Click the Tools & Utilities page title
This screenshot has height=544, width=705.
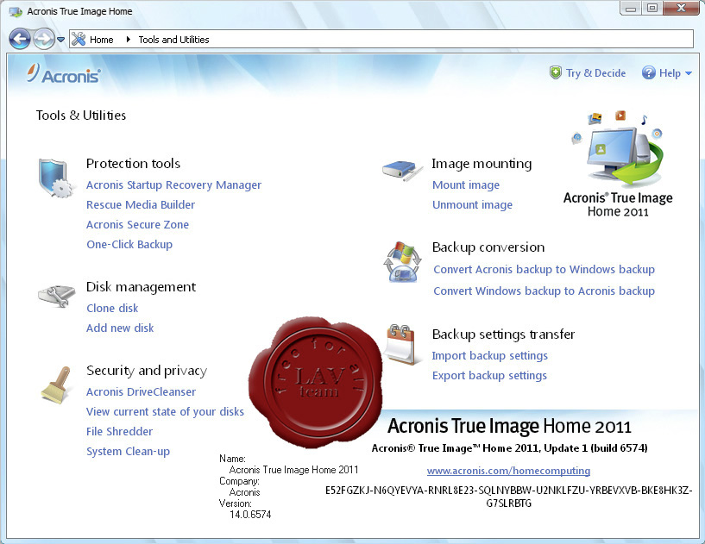(x=81, y=116)
